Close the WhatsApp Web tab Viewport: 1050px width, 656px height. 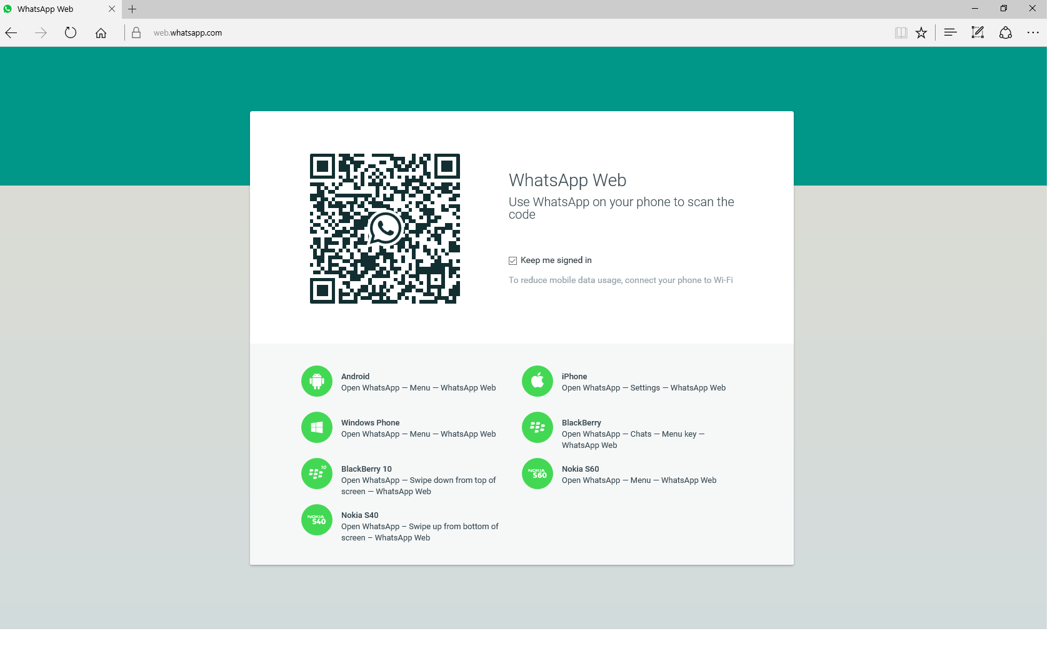click(112, 9)
